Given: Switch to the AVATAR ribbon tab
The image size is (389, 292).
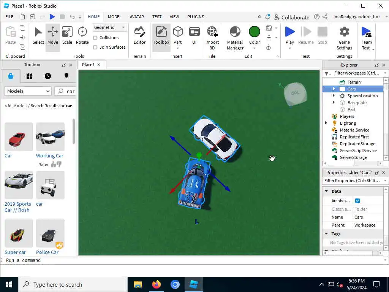Looking at the screenshot, I should pos(137,17).
